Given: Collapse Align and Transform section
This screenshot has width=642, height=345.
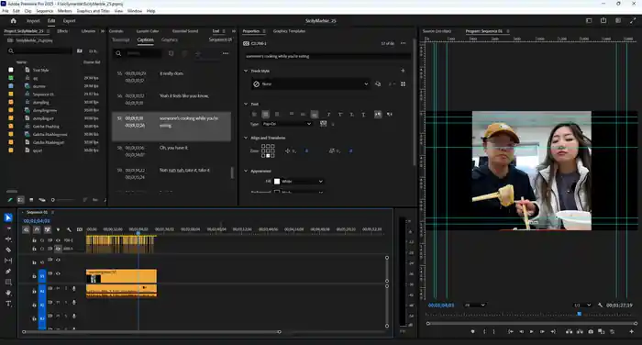Looking at the screenshot, I should [x=246, y=138].
